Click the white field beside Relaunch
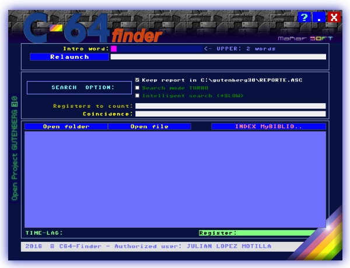 (x=218, y=57)
